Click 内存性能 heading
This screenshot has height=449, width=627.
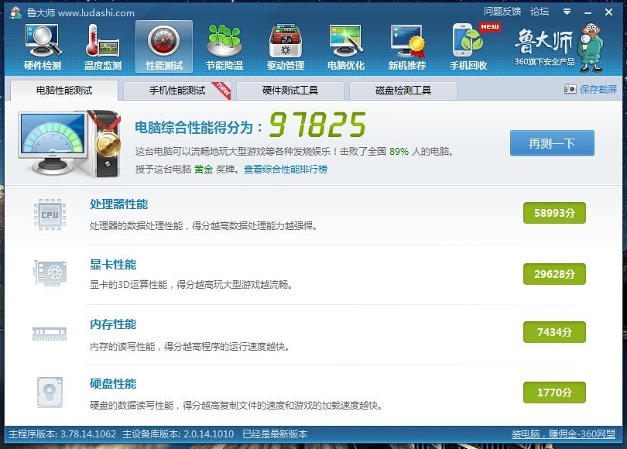click(113, 324)
